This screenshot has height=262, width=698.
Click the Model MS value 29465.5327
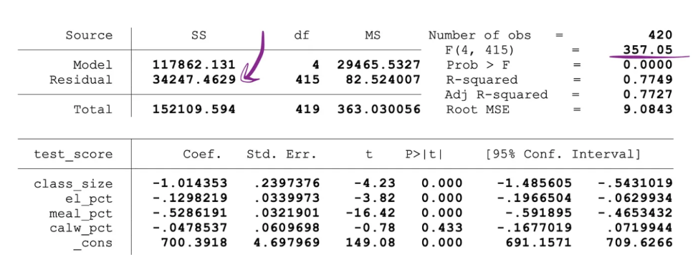(379, 65)
